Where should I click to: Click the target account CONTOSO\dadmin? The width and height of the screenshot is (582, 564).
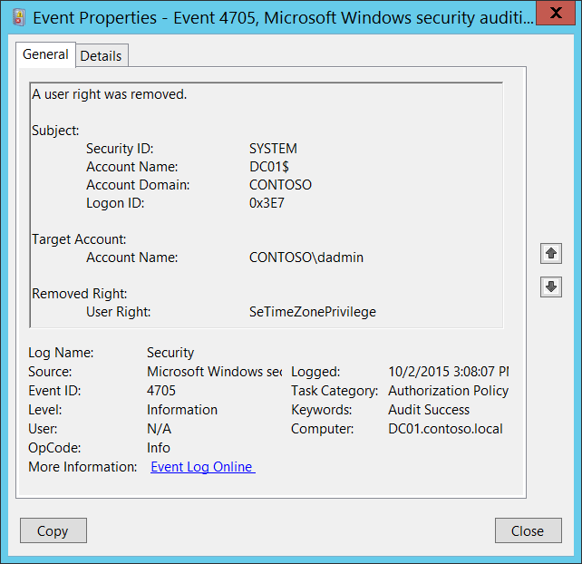pyautogui.click(x=306, y=258)
